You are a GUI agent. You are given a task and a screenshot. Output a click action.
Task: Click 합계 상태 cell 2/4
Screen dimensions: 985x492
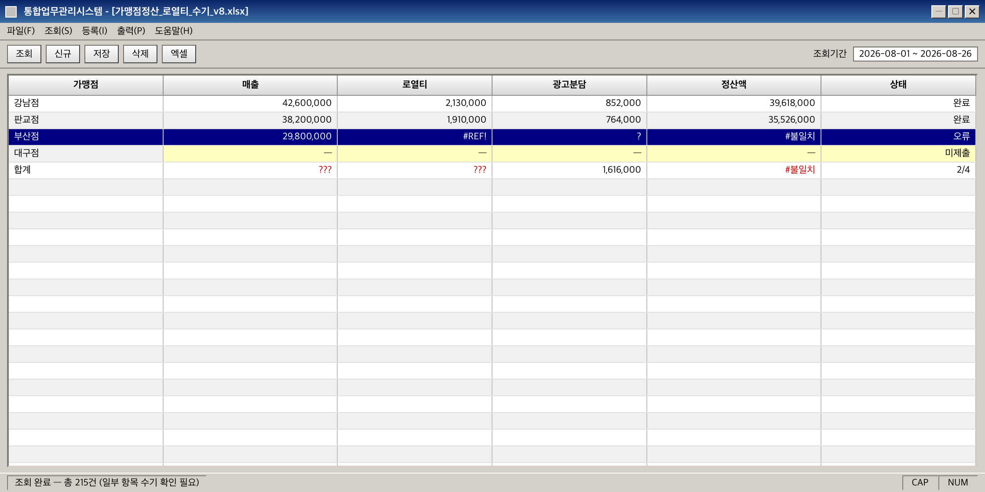tap(898, 170)
